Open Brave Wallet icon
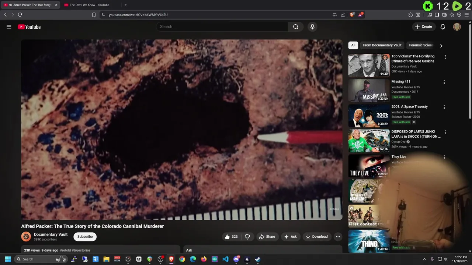 tap(444, 15)
